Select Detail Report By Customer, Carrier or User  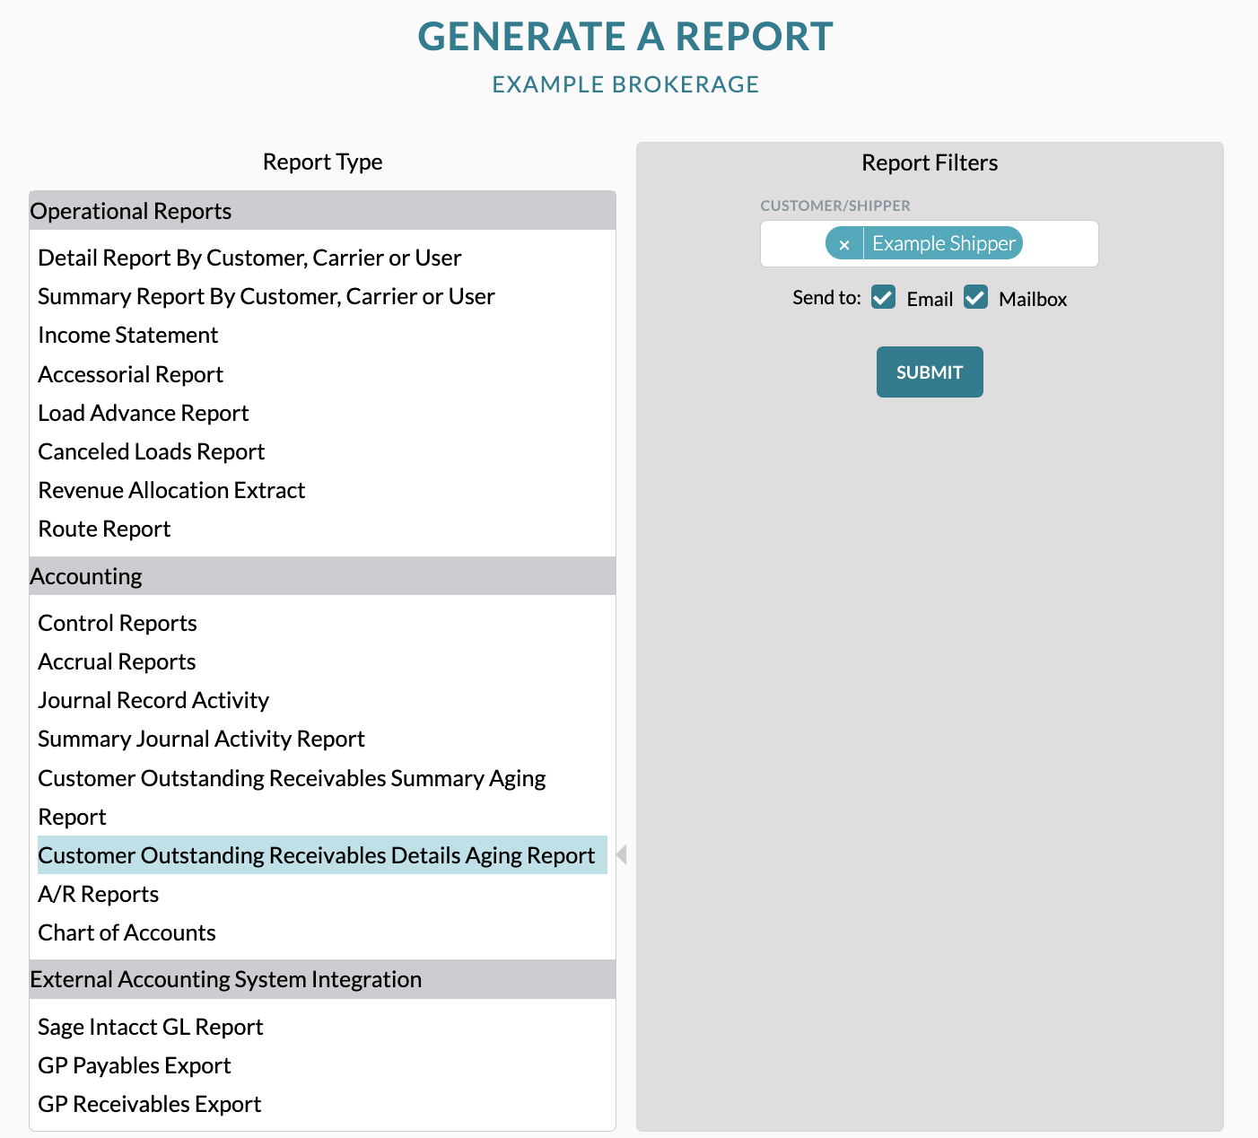[x=249, y=258]
